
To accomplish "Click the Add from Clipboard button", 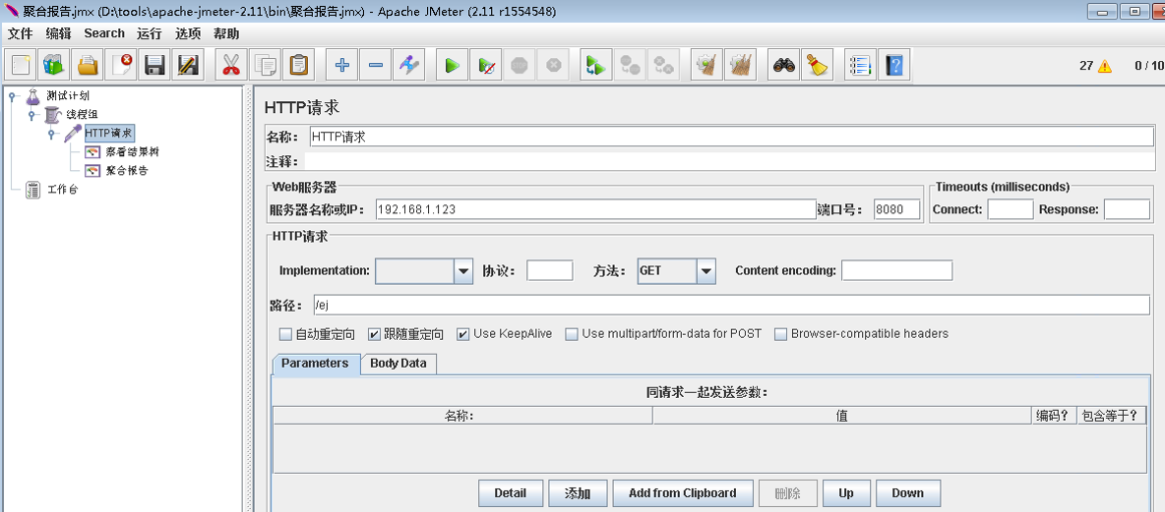I will [682, 493].
